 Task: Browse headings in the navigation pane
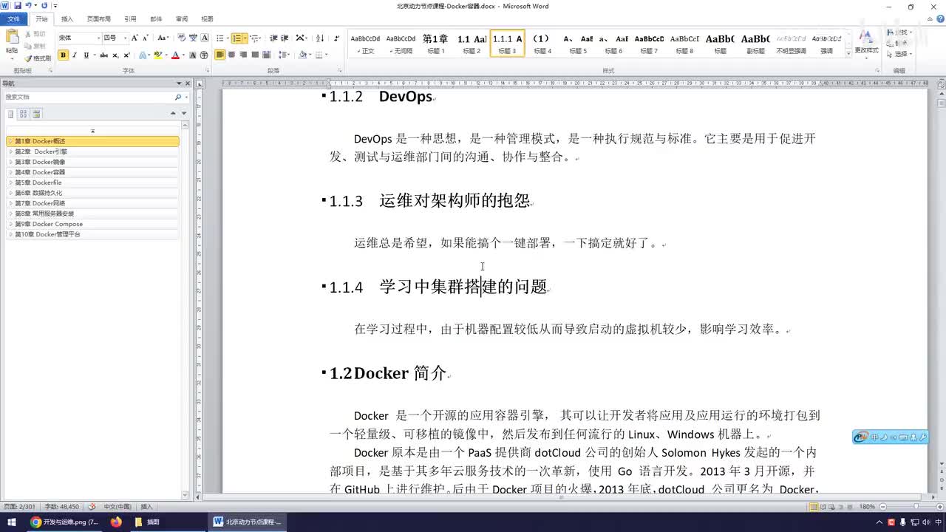pyautogui.click(x=10, y=114)
